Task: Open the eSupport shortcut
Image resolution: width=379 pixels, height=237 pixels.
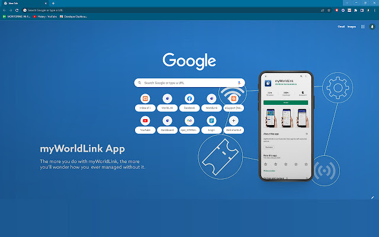Action: (x=233, y=103)
